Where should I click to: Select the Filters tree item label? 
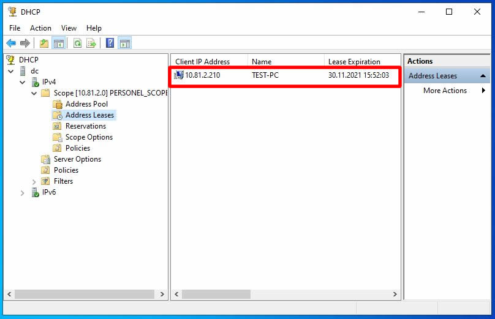[x=64, y=181]
